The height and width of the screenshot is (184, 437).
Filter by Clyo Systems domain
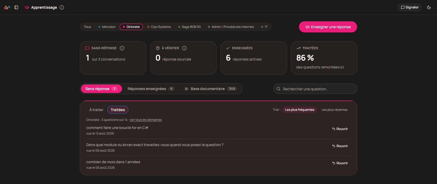159,27
